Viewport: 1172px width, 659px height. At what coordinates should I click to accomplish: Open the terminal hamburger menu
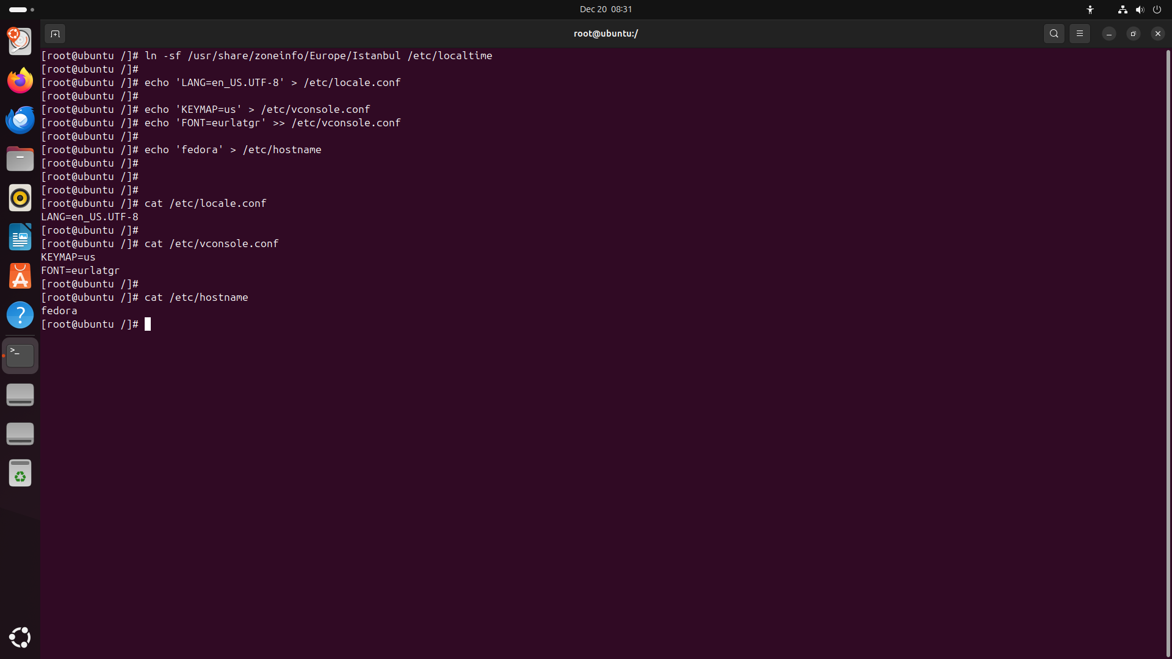1080,34
